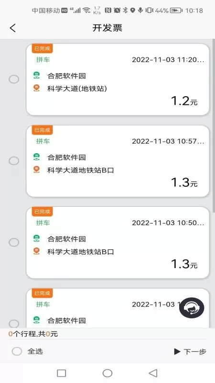Click the green pickup icon for the 10:57 trip
The width and height of the screenshot is (215, 383).
(x=37, y=157)
